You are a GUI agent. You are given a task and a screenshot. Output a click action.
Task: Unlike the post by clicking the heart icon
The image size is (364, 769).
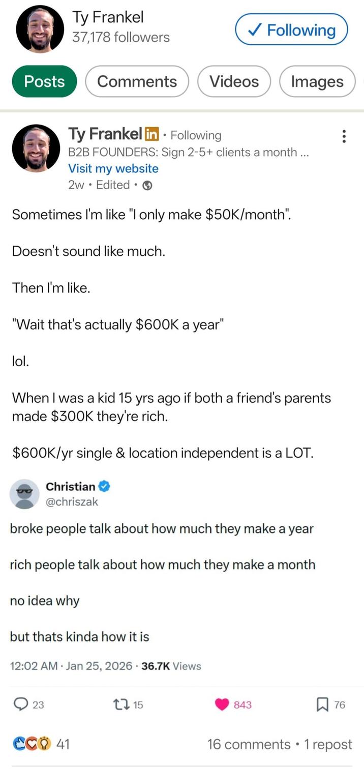[222, 705]
